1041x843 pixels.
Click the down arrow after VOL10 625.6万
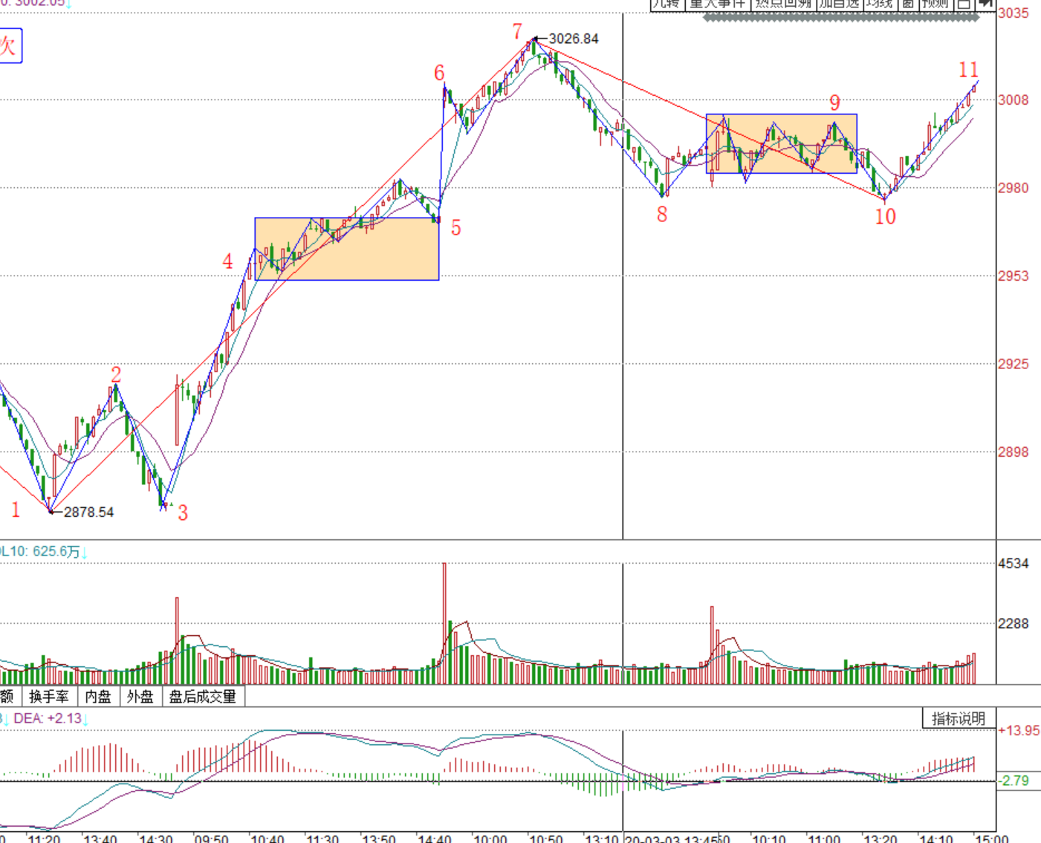click(x=84, y=553)
